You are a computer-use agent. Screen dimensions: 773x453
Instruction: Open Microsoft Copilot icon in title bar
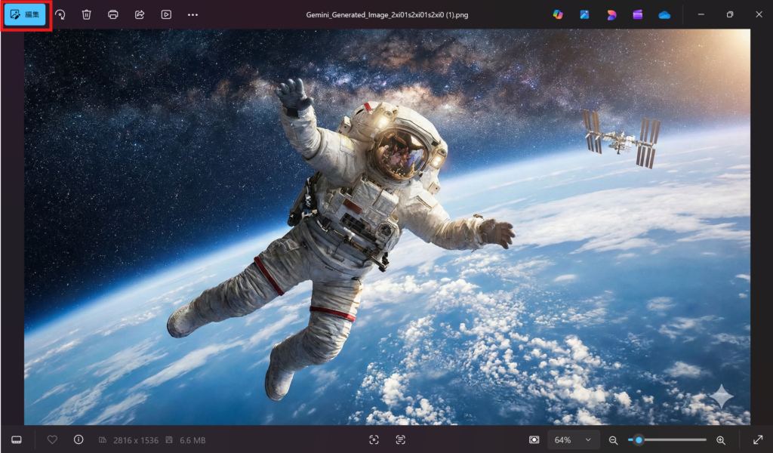tap(558, 14)
